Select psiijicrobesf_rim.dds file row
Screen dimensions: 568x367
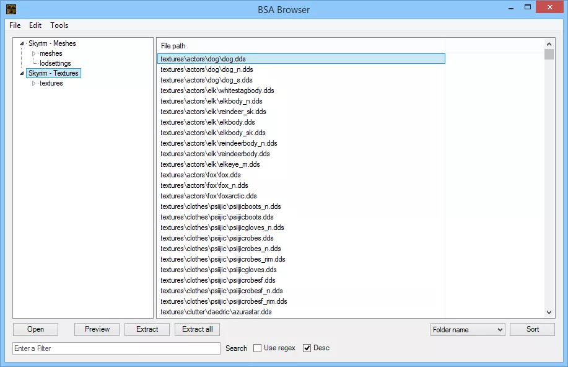point(301,301)
